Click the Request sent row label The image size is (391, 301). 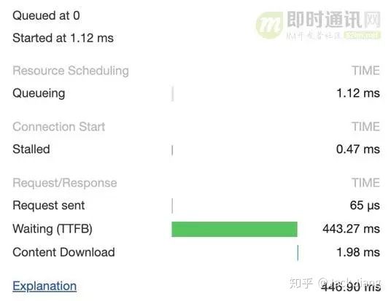[x=49, y=206]
